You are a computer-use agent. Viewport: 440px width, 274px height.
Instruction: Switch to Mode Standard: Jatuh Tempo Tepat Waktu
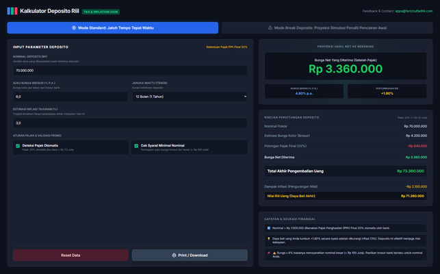112,28
